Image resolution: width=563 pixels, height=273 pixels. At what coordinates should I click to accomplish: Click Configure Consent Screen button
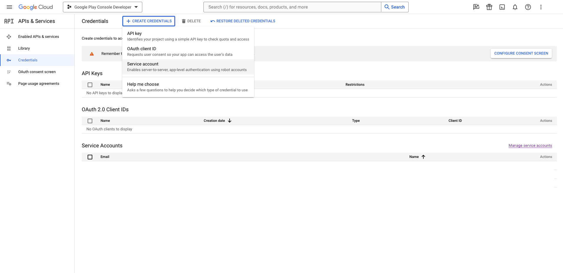click(521, 53)
